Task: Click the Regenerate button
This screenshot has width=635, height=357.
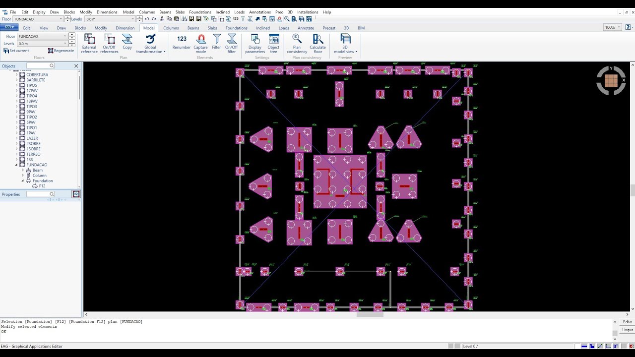Action: pos(61,51)
